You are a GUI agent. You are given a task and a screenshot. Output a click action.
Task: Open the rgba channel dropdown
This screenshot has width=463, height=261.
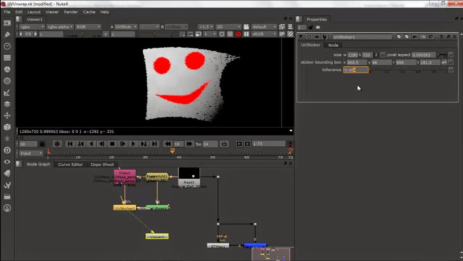pos(32,27)
